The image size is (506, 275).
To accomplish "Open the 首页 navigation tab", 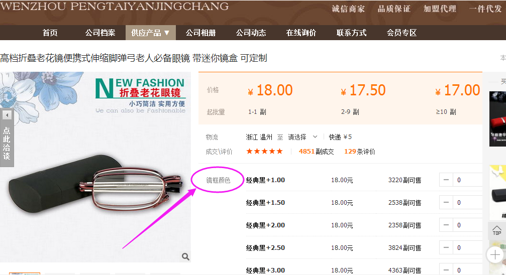I will coord(50,33).
